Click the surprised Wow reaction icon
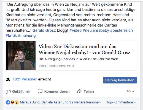Viewport: 143px width, 110px height. tap(17, 102)
